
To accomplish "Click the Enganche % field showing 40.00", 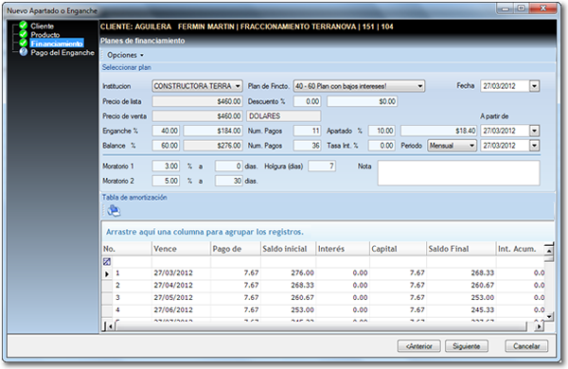I will point(166,131).
